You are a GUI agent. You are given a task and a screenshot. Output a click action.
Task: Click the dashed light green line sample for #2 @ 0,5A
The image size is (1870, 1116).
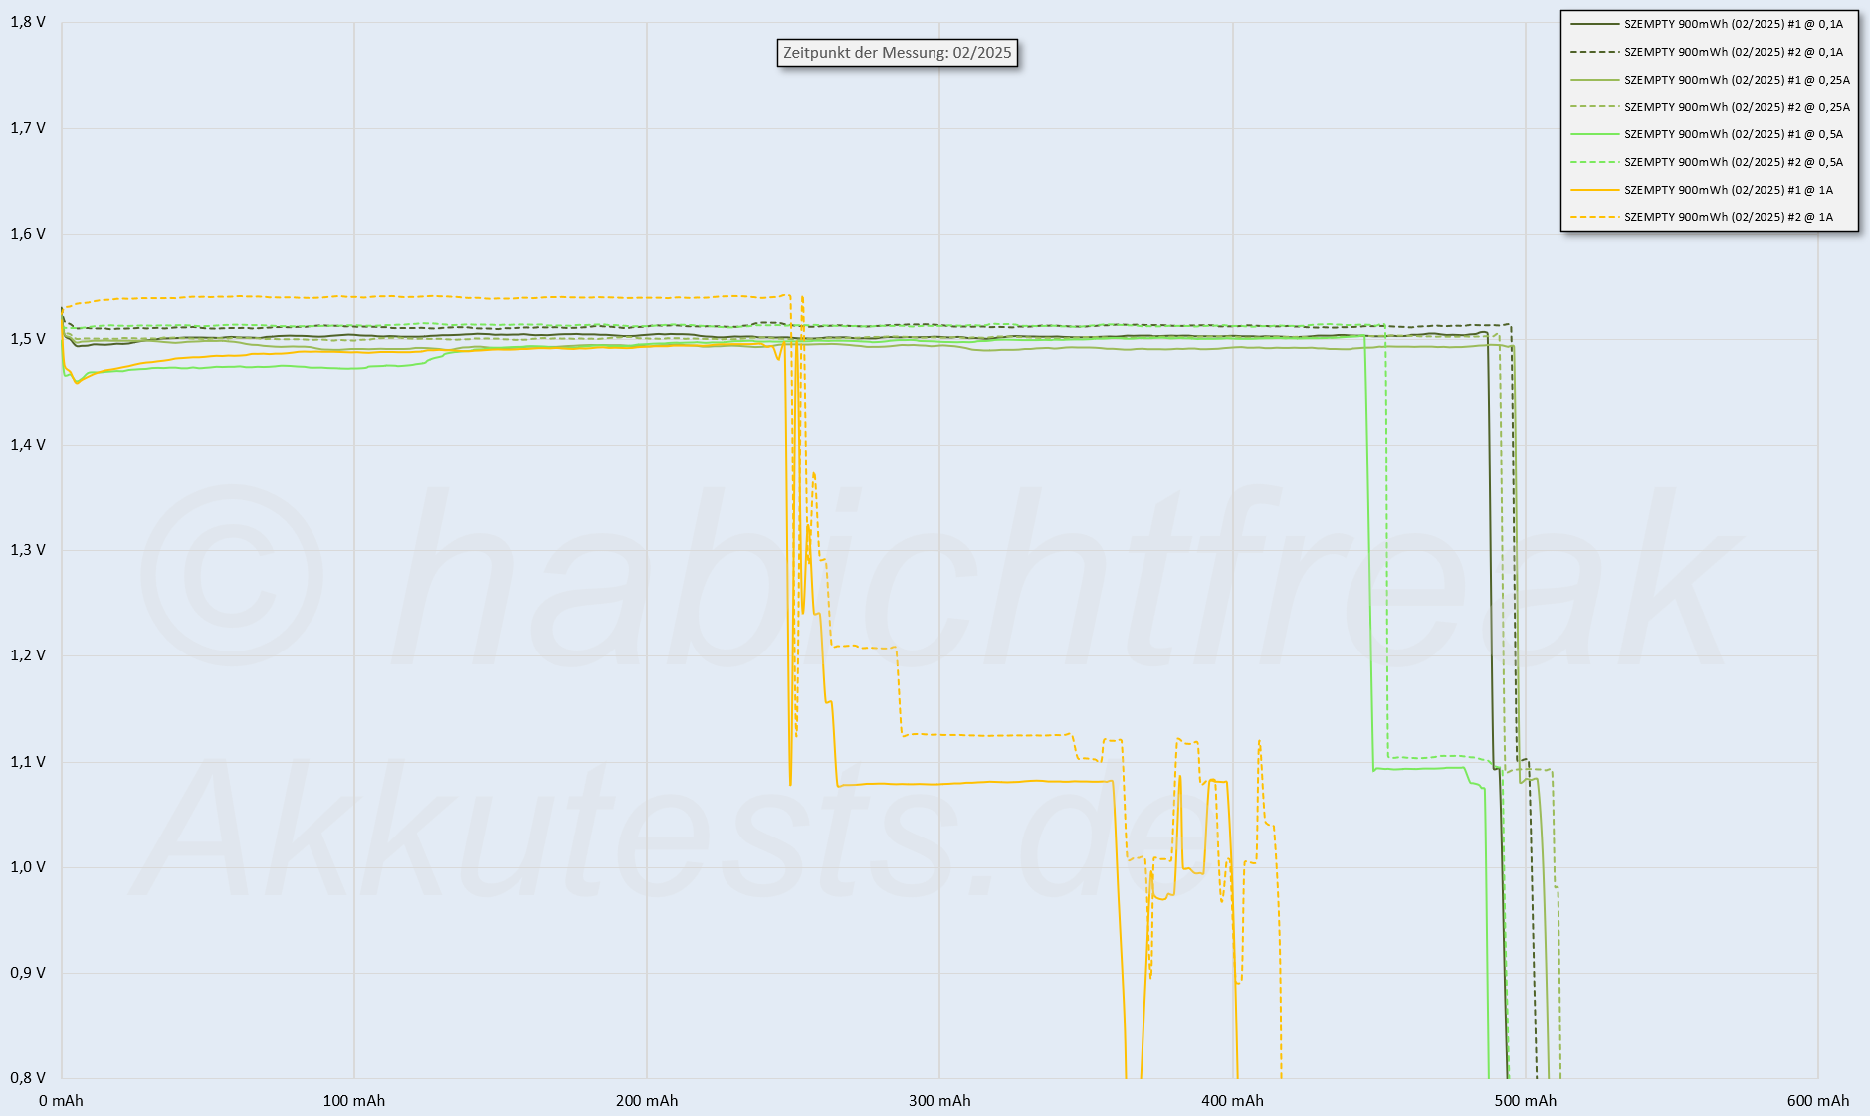[x=1594, y=162]
